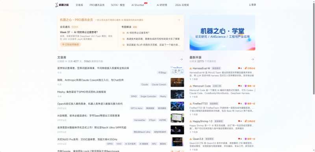Click the heart icon on MemoraX Code

pos(239,86)
